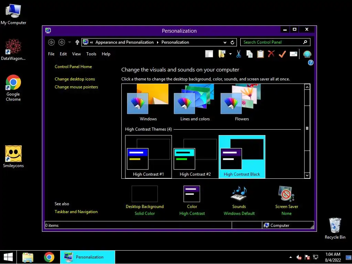Open Google Chrome desktop shortcut
352x264 pixels.
point(13,88)
